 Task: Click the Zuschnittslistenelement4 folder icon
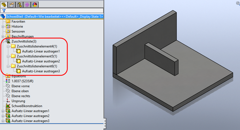13,46
